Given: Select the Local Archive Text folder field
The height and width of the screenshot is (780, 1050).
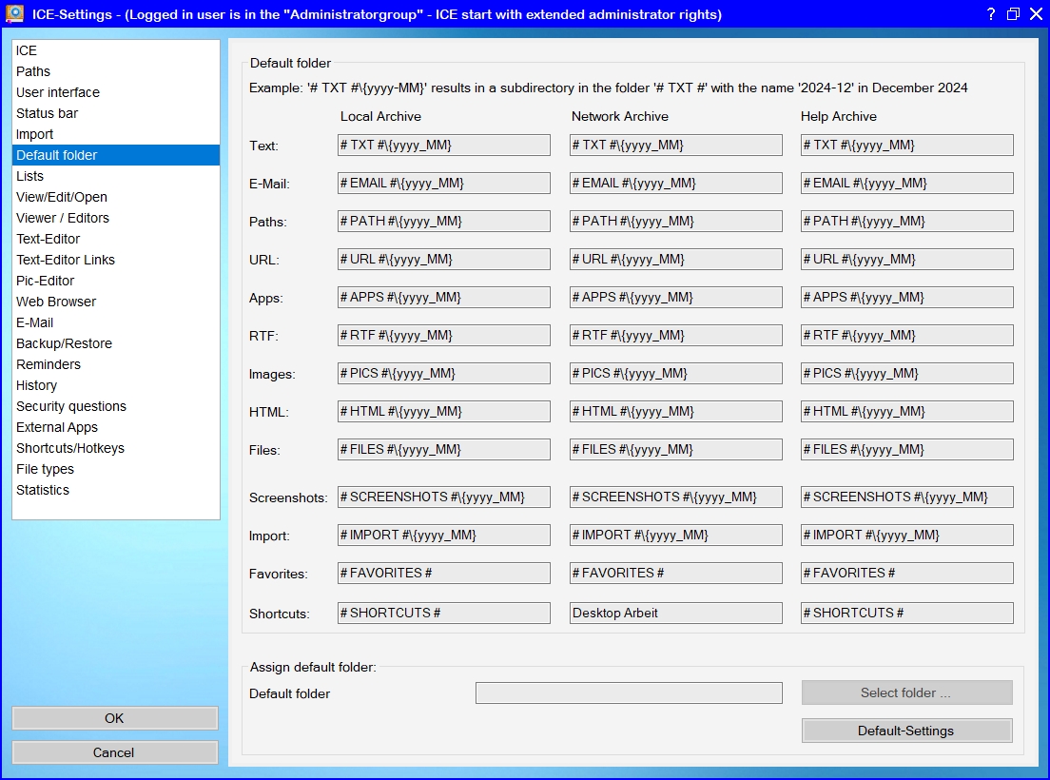Looking at the screenshot, I should (x=444, y=146).
